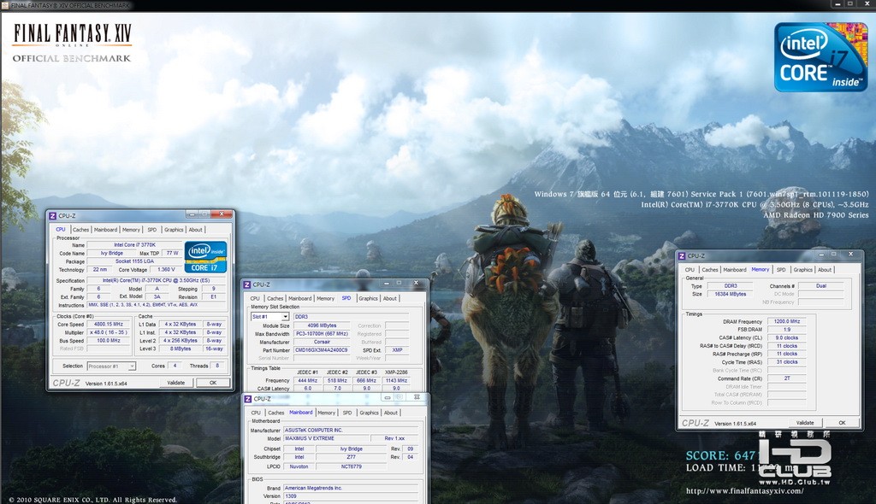Close the CPU-Z SPD window
The image size is (876, 504).
click(x=416, y=283)
